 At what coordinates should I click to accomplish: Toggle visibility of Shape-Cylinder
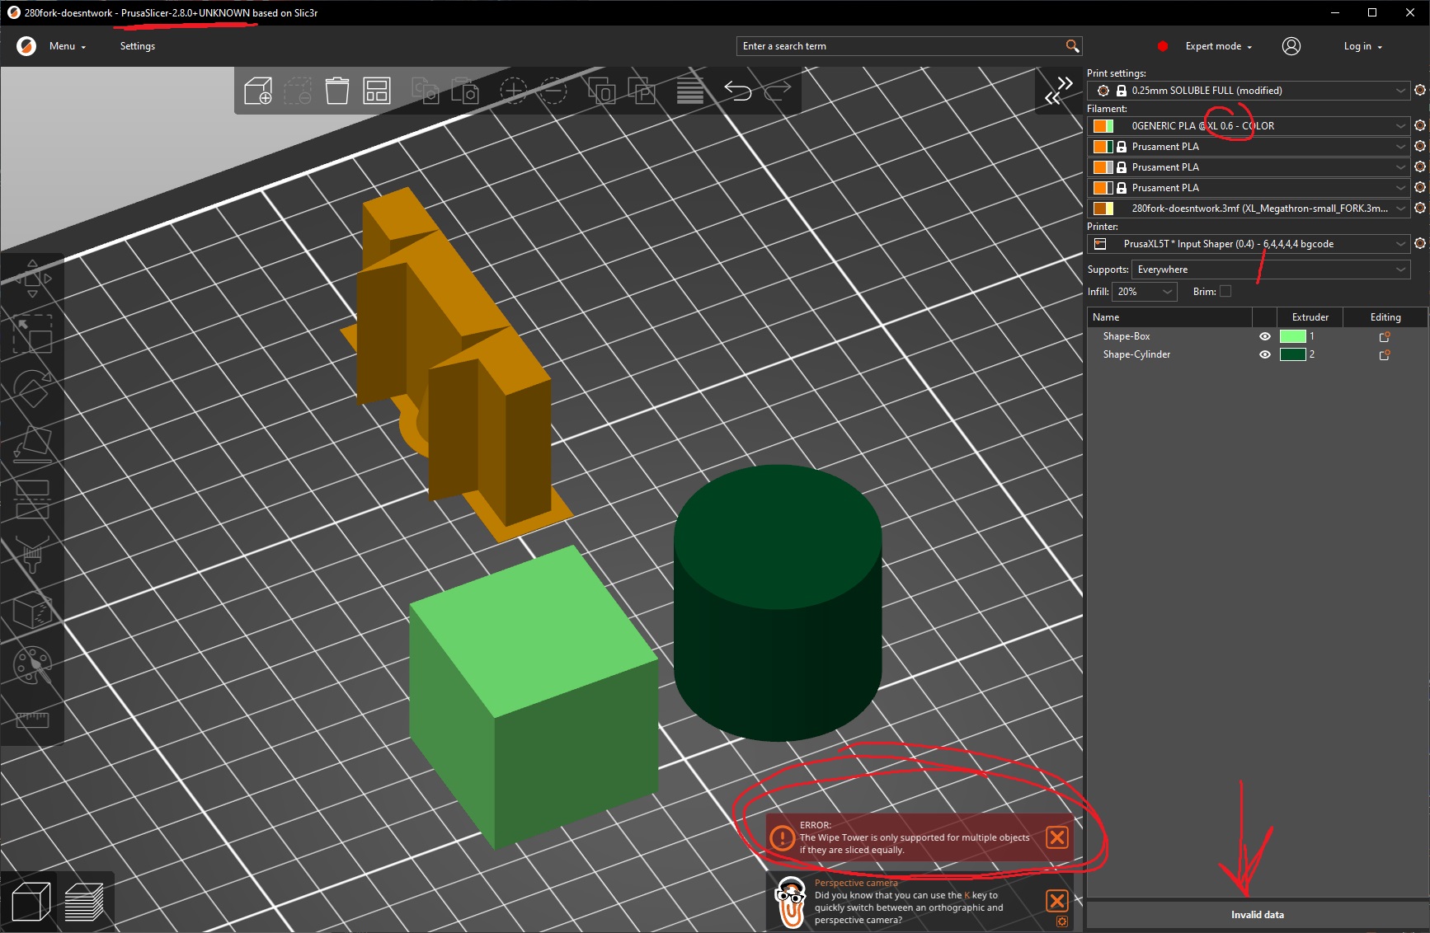coord(1264,354)
